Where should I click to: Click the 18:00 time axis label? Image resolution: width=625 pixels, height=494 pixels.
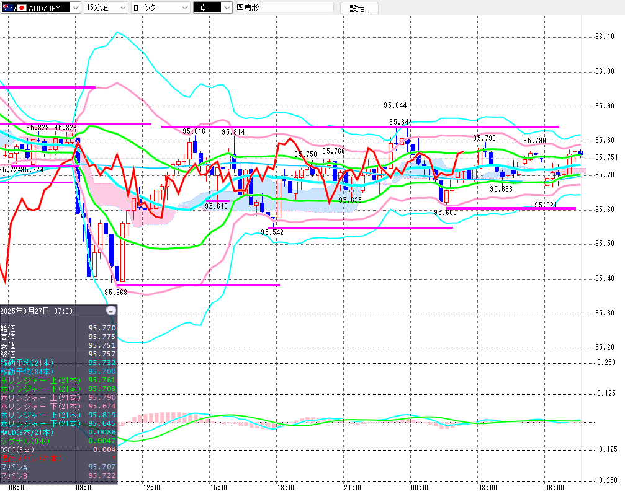pyautogui.click(x=286, y=488)
